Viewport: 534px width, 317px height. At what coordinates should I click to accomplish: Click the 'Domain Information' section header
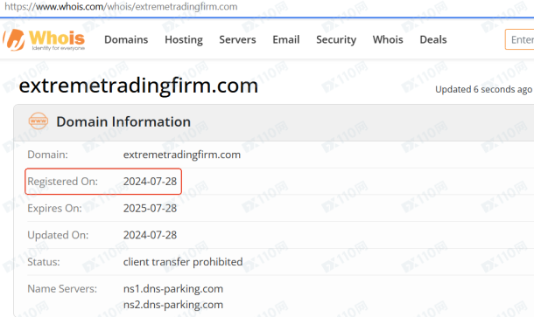(123, 121)
